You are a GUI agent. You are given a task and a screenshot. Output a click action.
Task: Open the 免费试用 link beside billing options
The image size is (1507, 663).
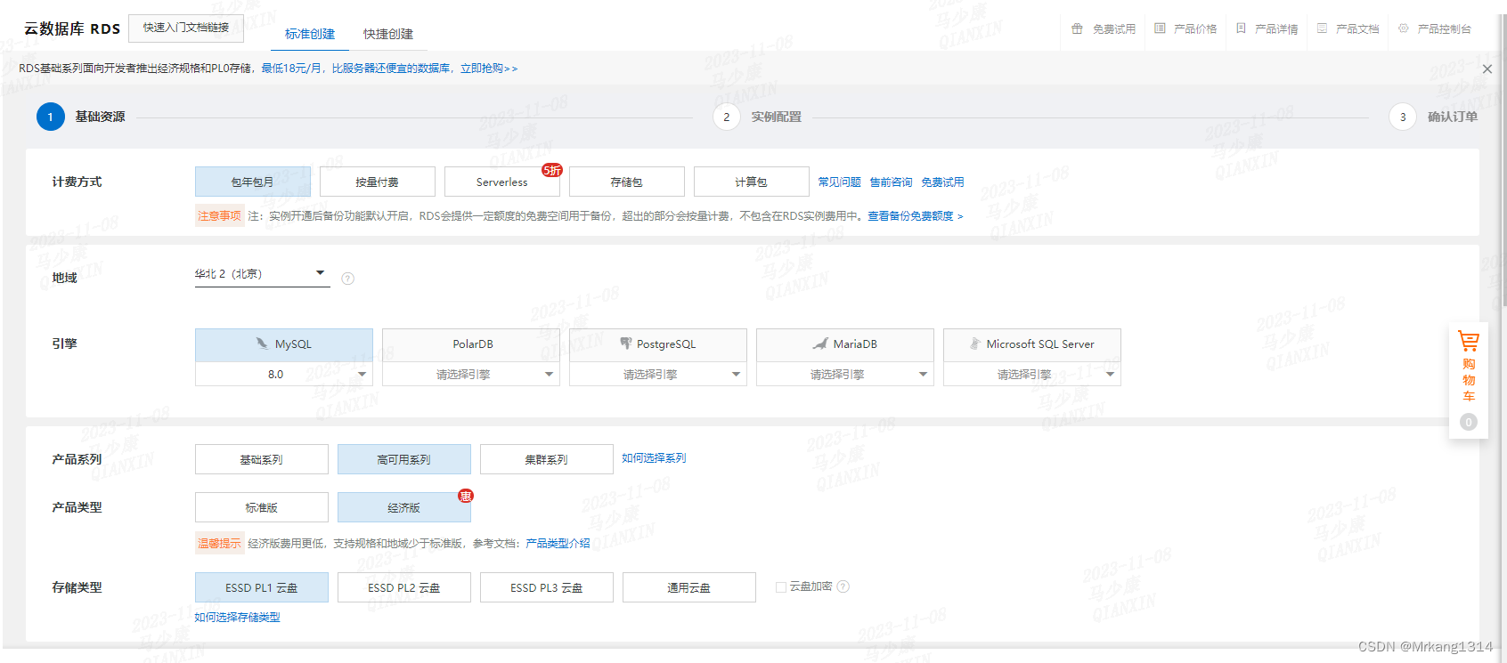942,182
